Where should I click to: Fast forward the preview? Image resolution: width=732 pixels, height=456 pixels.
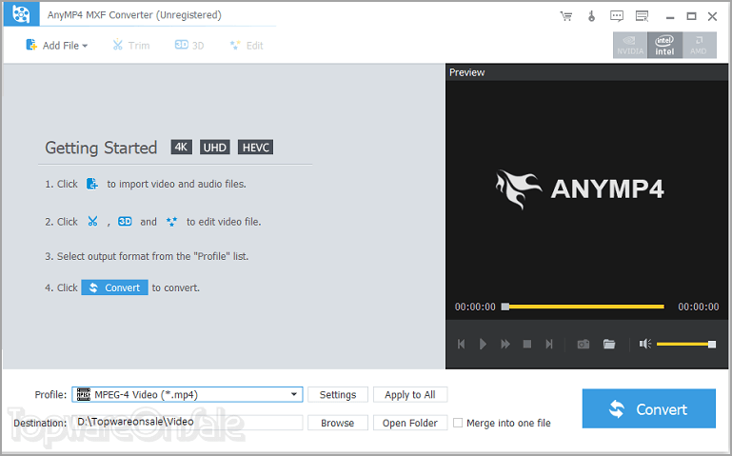pos(505,344)
